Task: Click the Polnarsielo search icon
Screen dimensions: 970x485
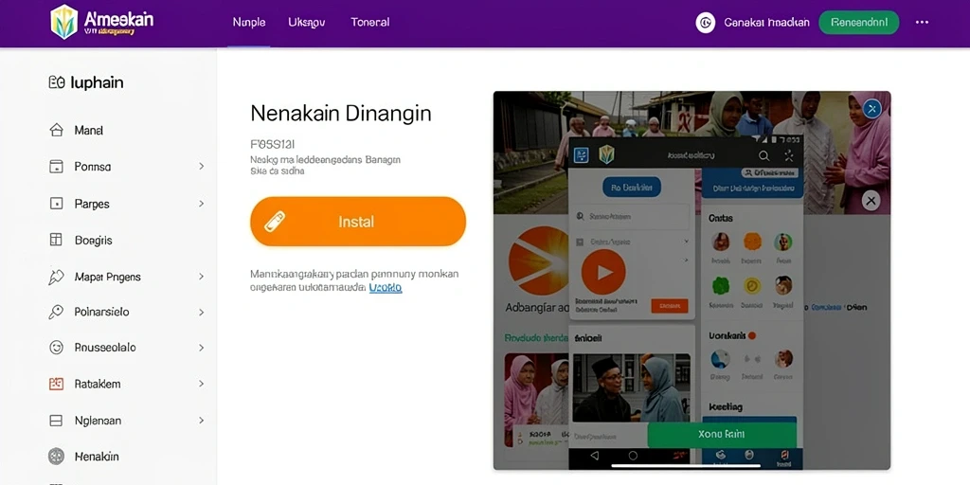Action: click(56, 312)
